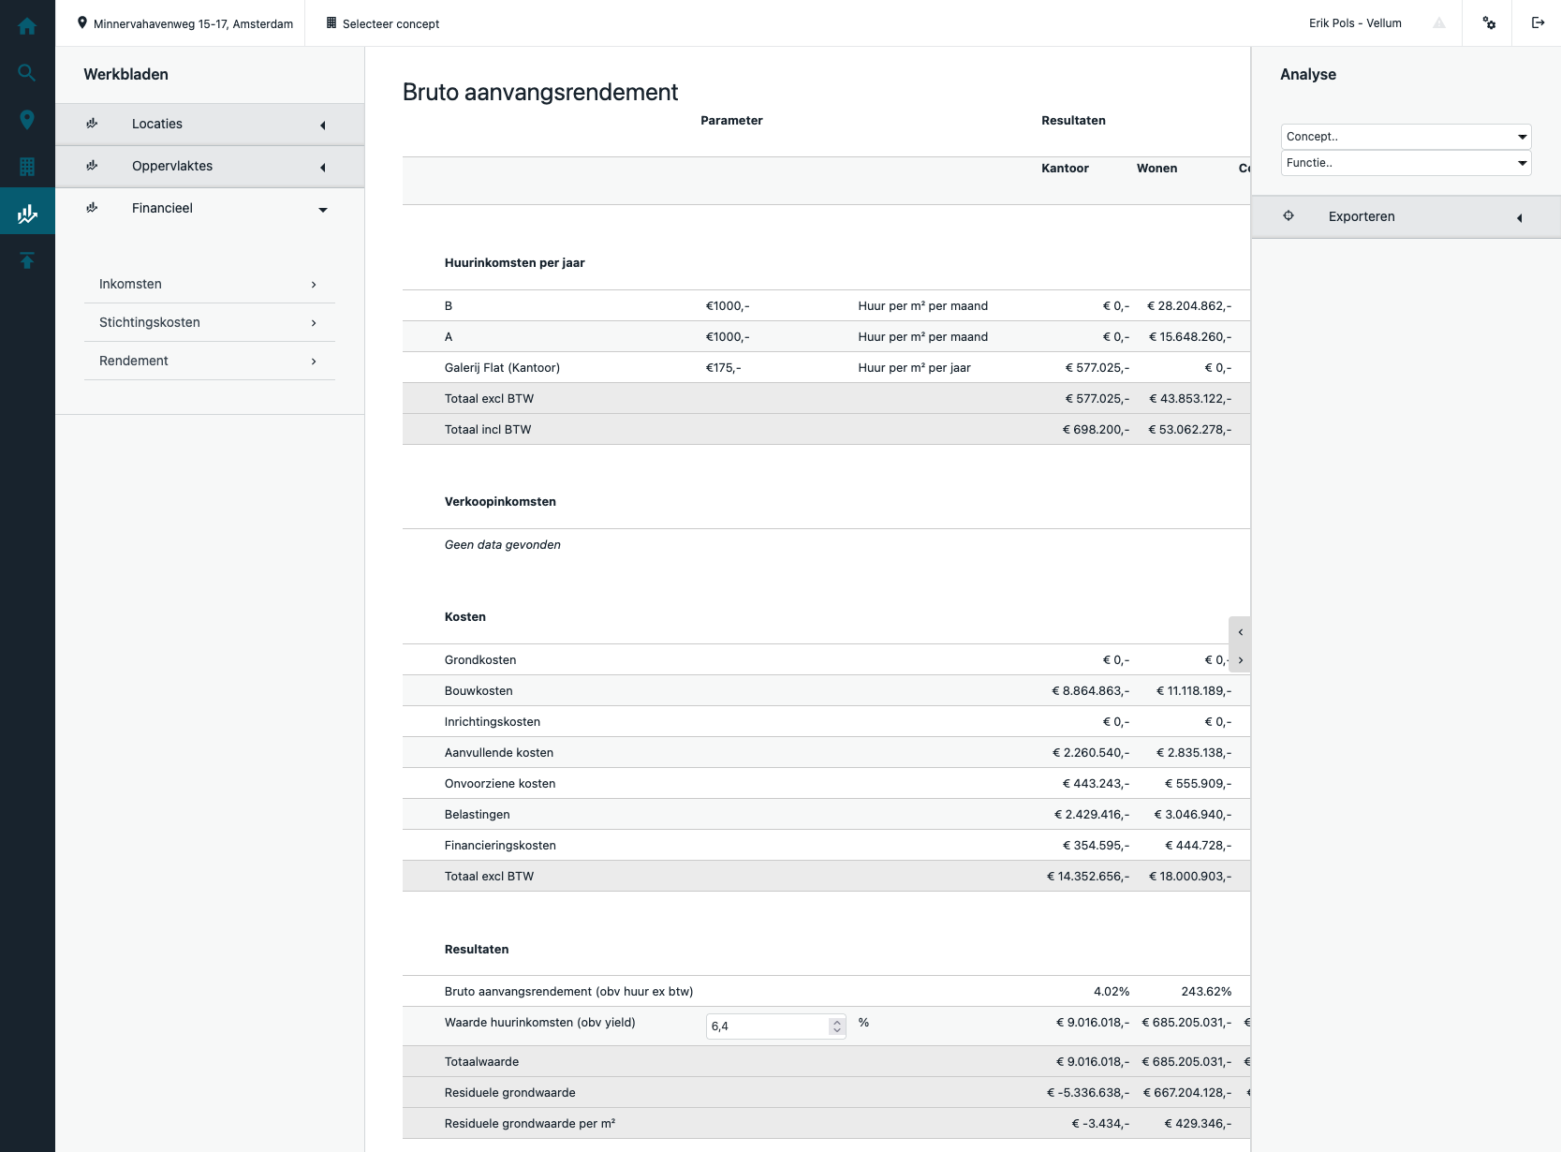Click the warning triangle icon next to username

(x=1439, y=23)
